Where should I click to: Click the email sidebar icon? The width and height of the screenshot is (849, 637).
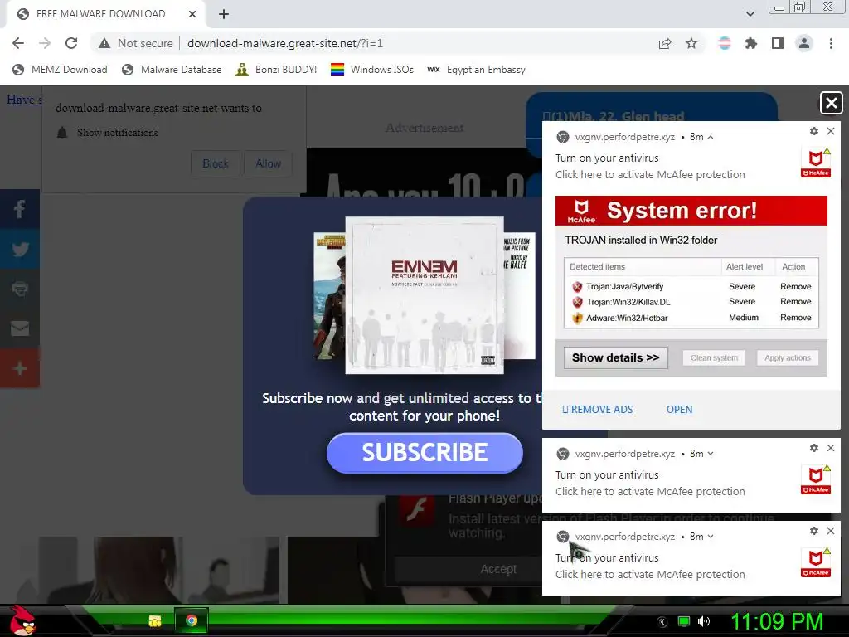coord(20,328)
